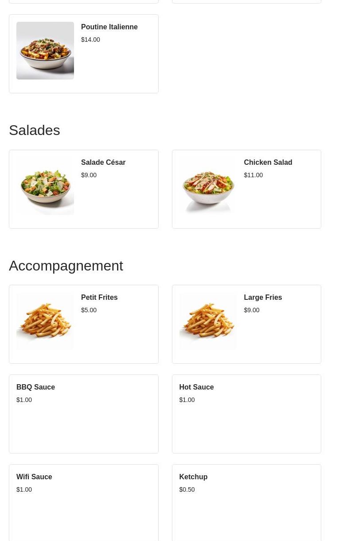Click the Poutine Italienne dish photo
The width and height of the screenshot is (339, 541).
click(x=45, y=51)
